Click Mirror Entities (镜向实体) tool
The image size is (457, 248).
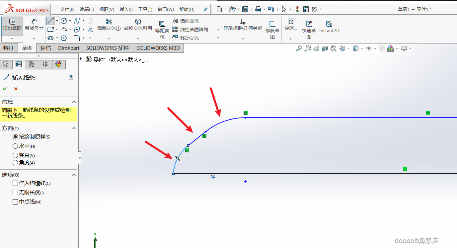point(186,21)
